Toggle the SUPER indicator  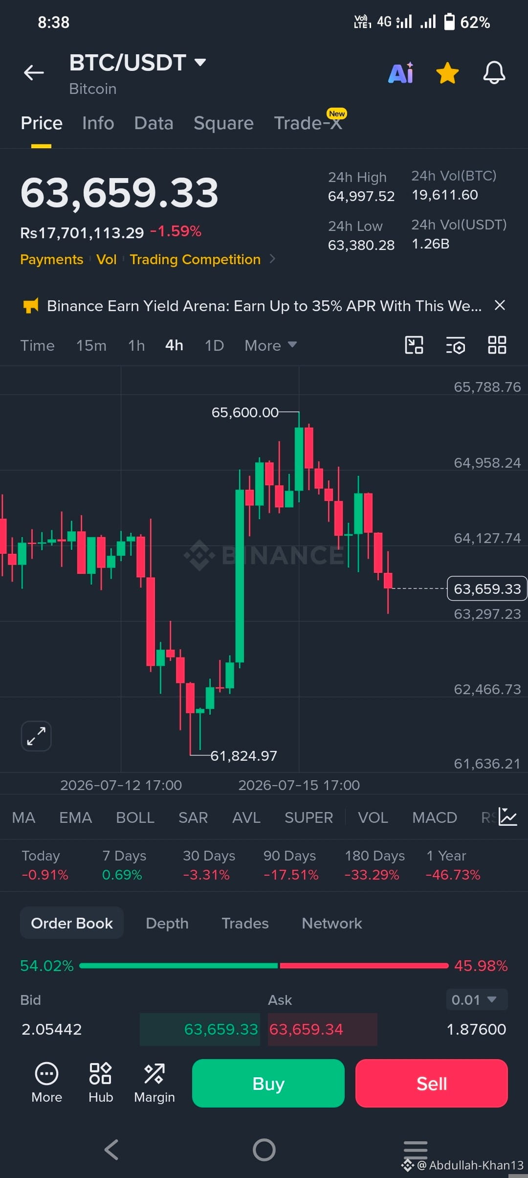point(308,817)
